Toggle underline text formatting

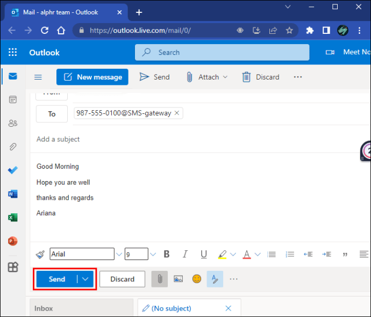click(x=203, y=254)
